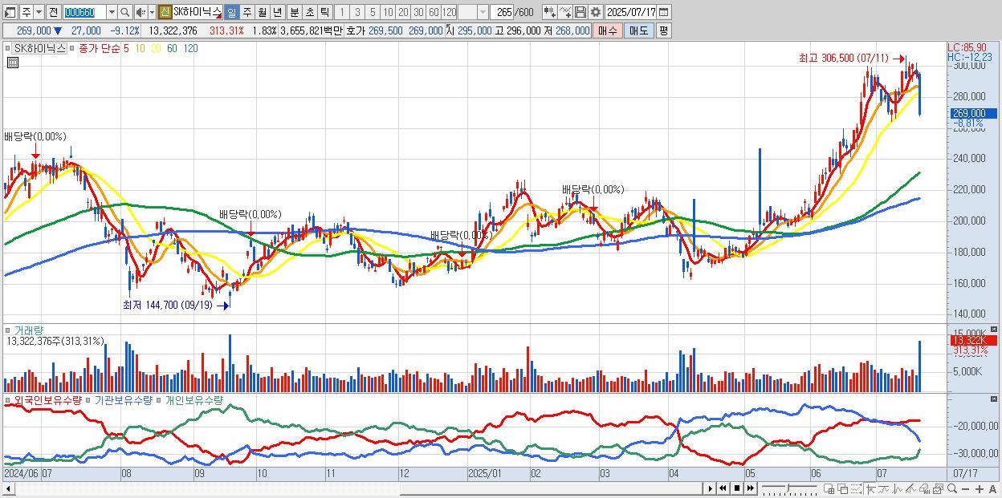Select the 주 weekly period toggle
Screen dimensions: 1002x498
247,12
